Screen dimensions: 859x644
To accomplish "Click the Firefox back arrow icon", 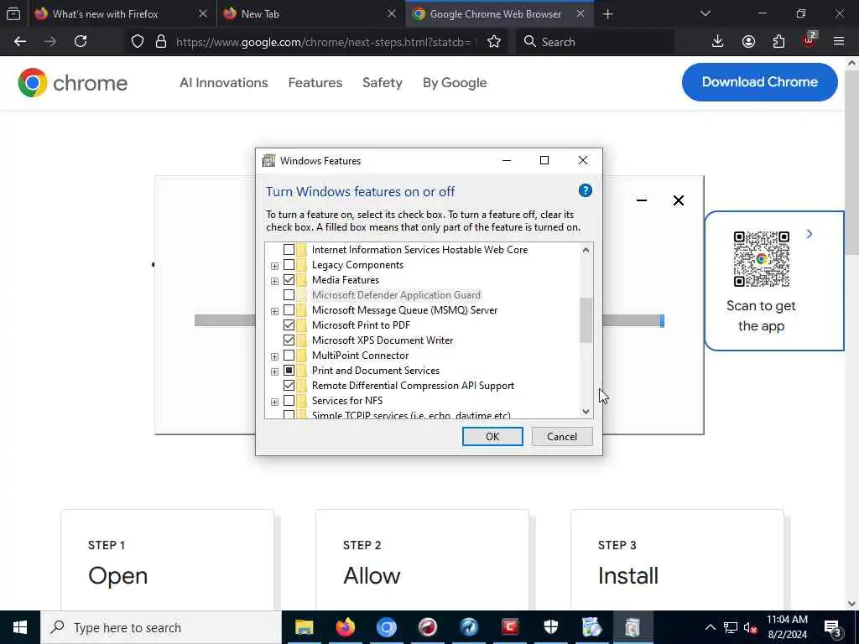I will 20,41.
